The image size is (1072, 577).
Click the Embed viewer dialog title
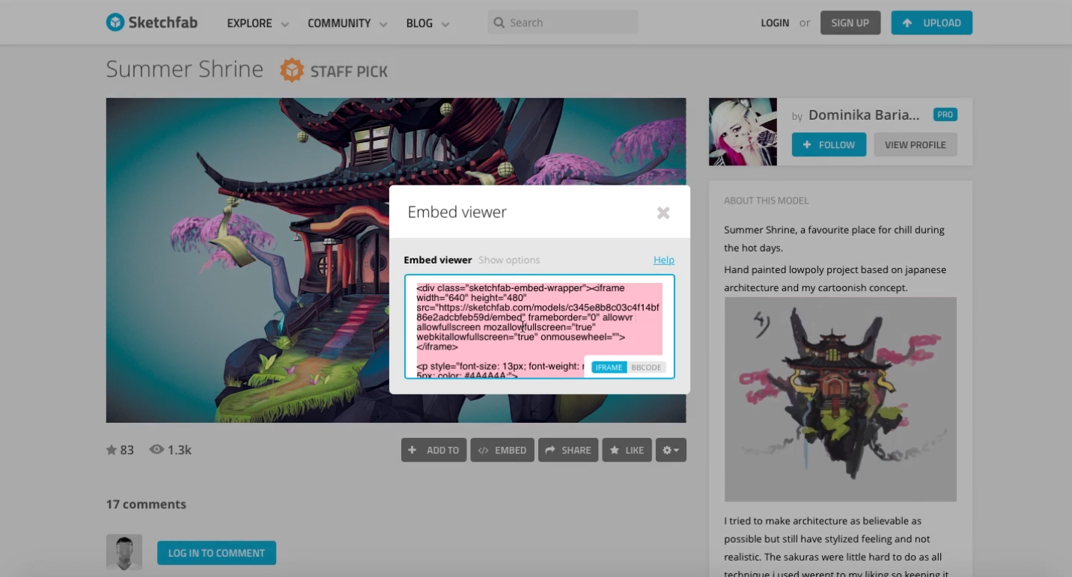(x=457, y=212)
